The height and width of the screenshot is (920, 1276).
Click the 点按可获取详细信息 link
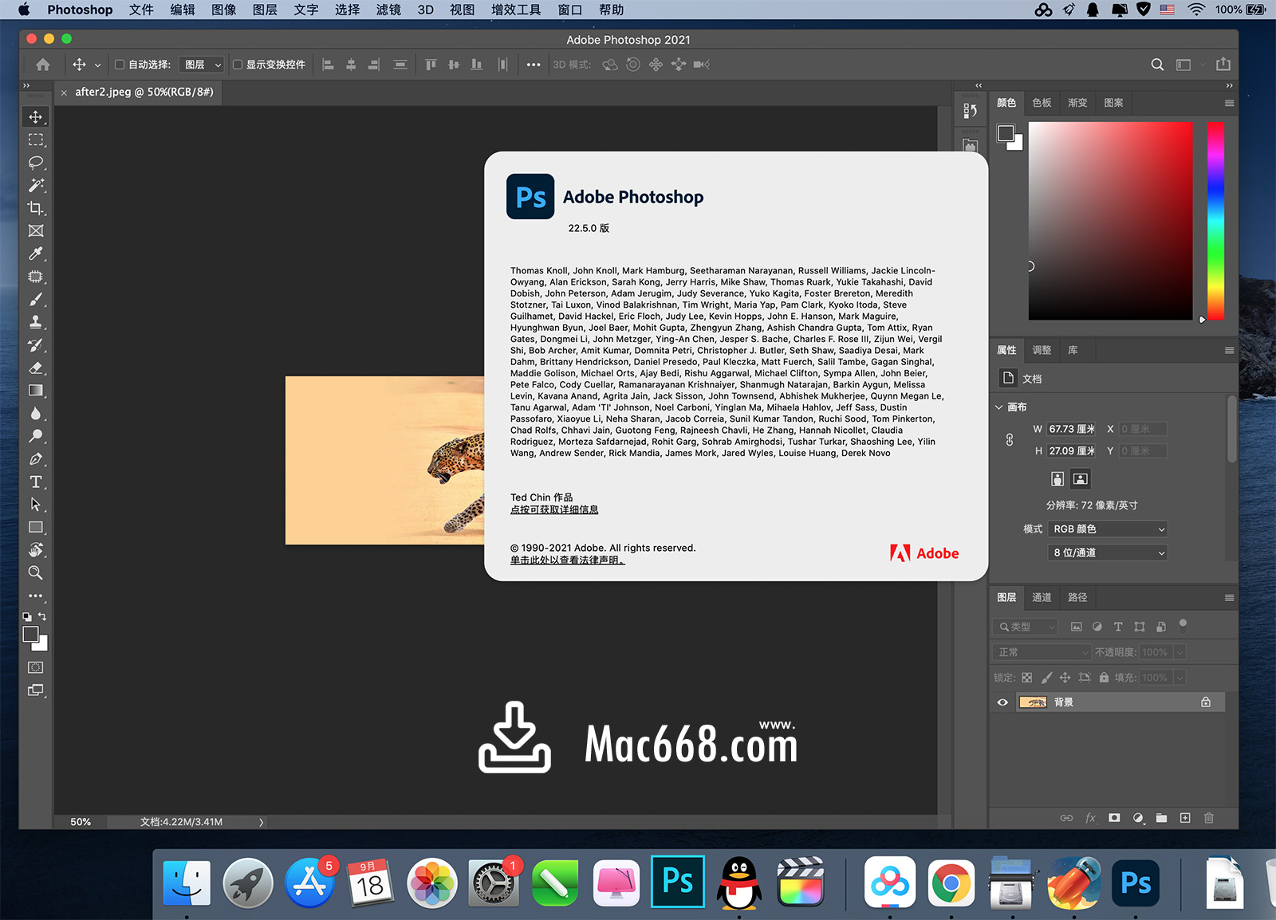click(554, 509)
